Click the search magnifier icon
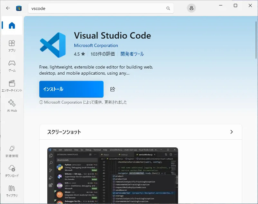Viewport: 258px width, 204px height. click(x=168, y=8)
